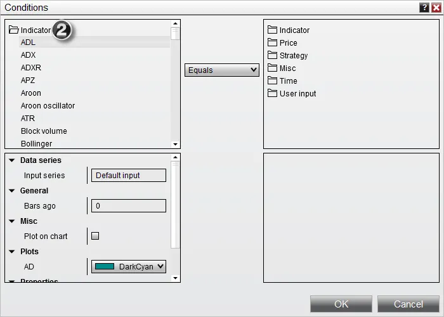Collapse the Plots section

11,251
